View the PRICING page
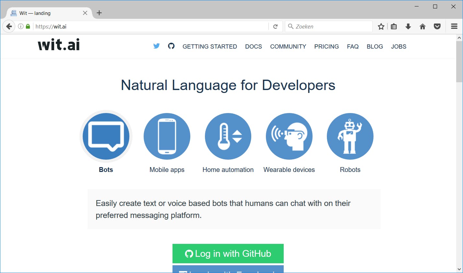The height and width of the screenshot is (273, 463). point(326,47)
